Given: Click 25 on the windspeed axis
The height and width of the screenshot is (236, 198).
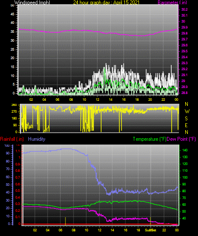Looking at the screenshot, I should 12,49.
